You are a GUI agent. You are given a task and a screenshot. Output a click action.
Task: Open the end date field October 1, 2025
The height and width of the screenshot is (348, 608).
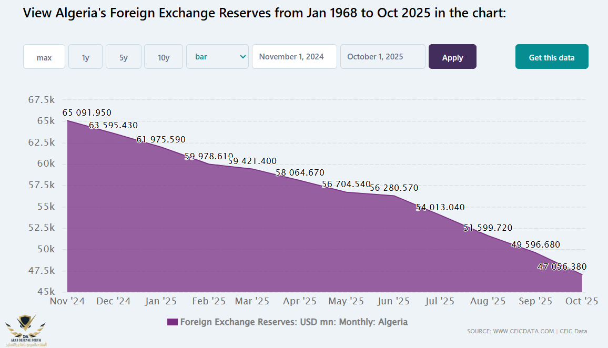pos(383,57)
